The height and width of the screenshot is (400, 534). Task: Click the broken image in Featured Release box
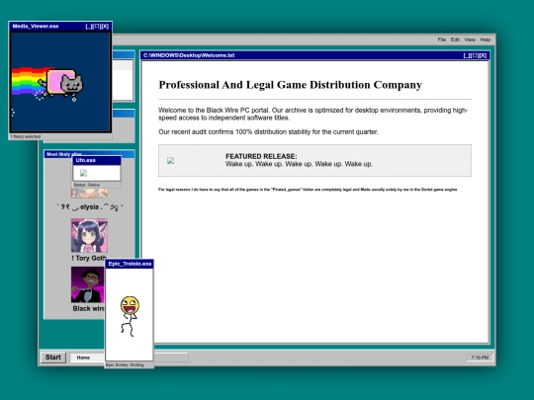click(x=171, y=161)
